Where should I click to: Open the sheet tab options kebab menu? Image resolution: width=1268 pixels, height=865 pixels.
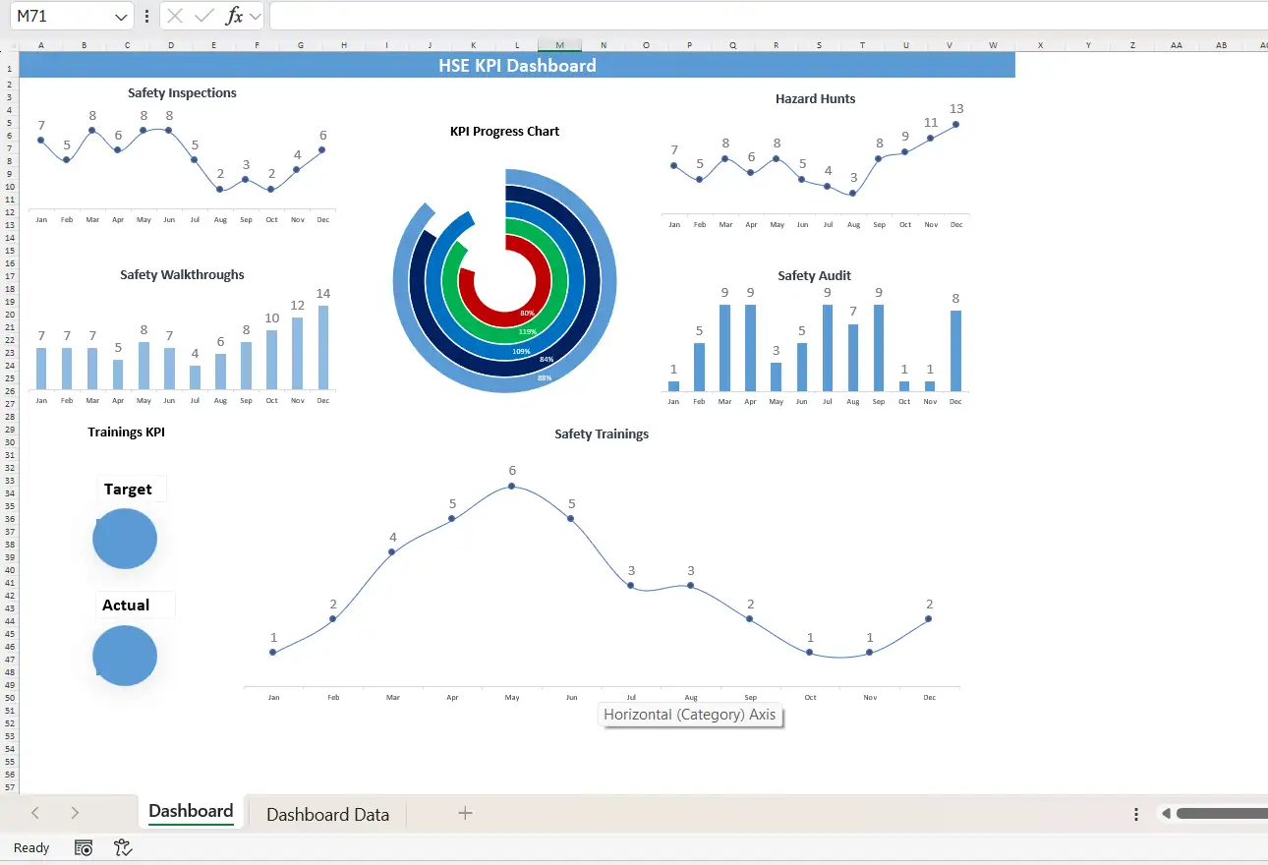tap(1135, 814)
